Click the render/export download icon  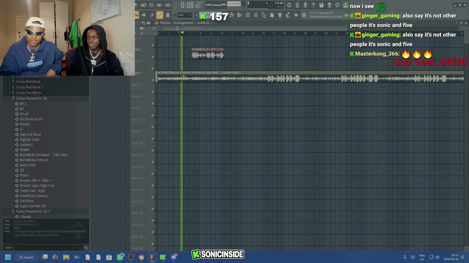coord(346,5)
